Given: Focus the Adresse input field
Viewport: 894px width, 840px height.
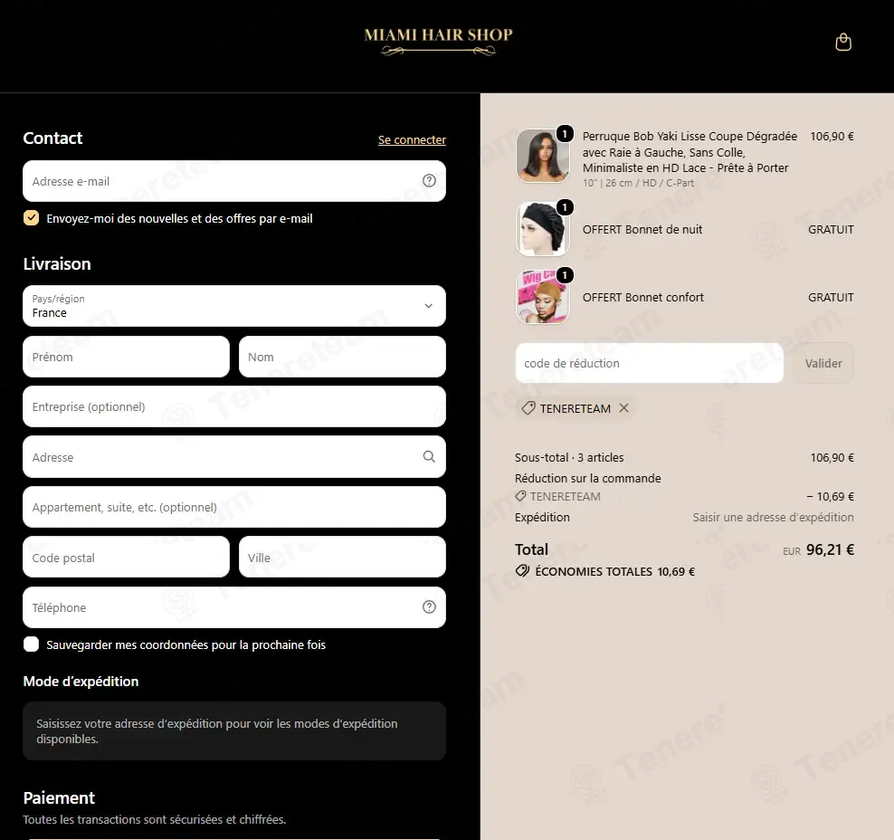Looking at the screenshot, I should click(x=234, y=457).
